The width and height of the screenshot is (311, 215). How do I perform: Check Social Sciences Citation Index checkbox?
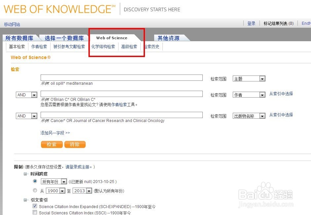(x=35, y=212)
